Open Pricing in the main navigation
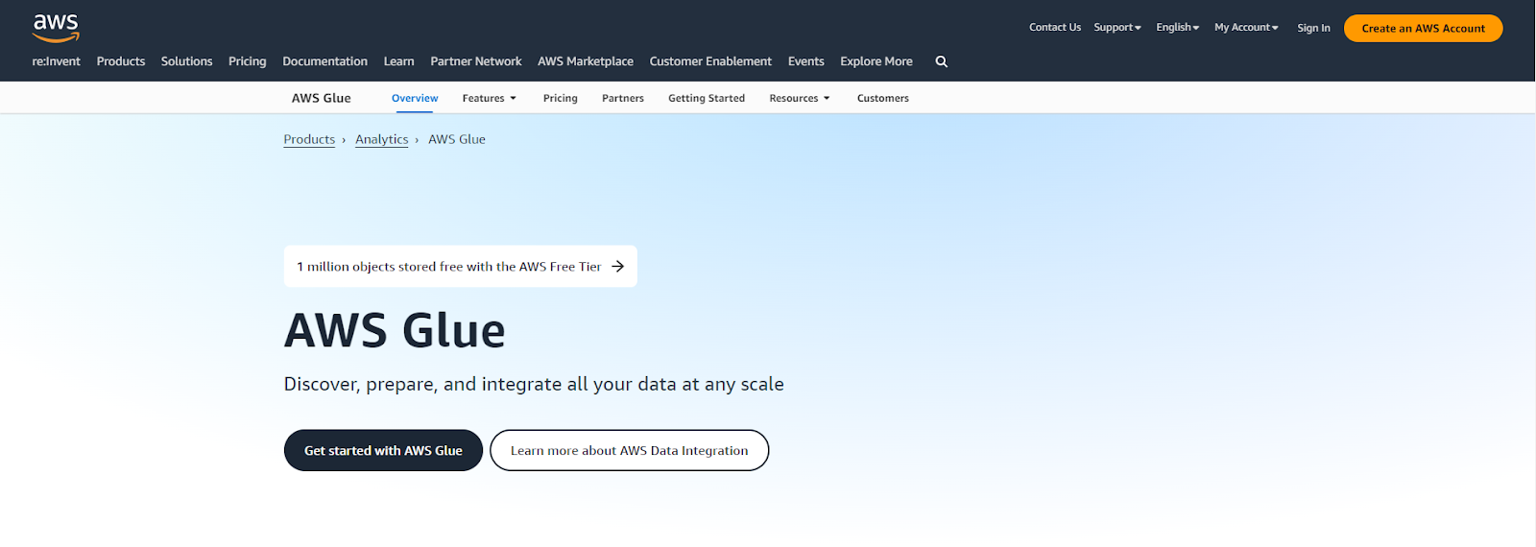 [x=248, y=61]
